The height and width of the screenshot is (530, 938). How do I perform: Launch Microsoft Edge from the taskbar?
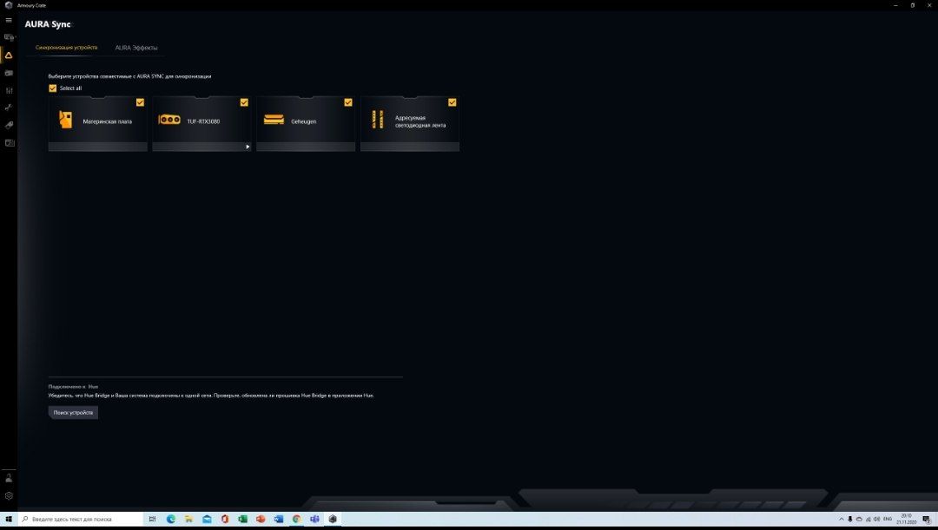point(170,520)
